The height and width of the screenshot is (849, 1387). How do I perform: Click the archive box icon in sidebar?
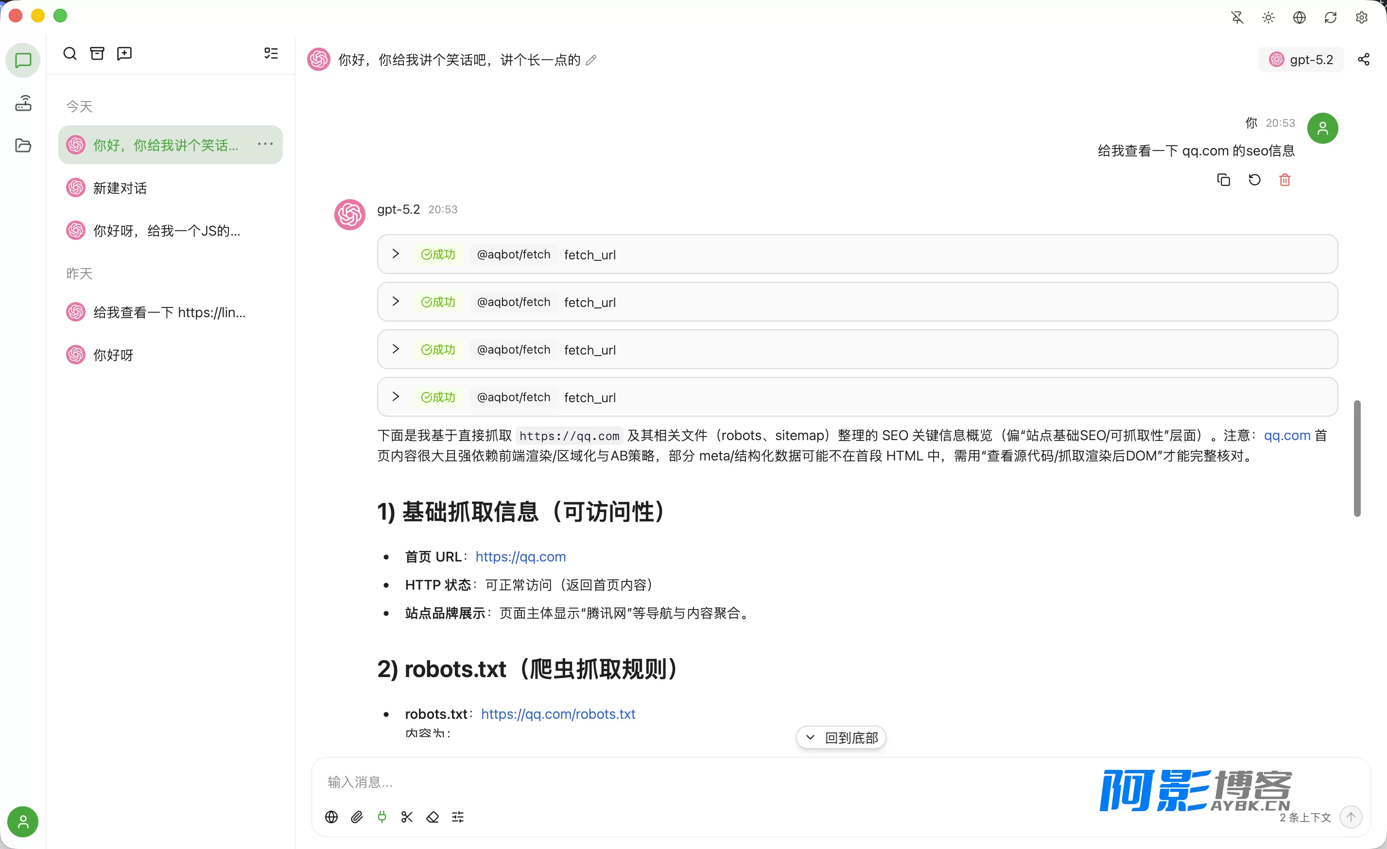click(97, 53)
